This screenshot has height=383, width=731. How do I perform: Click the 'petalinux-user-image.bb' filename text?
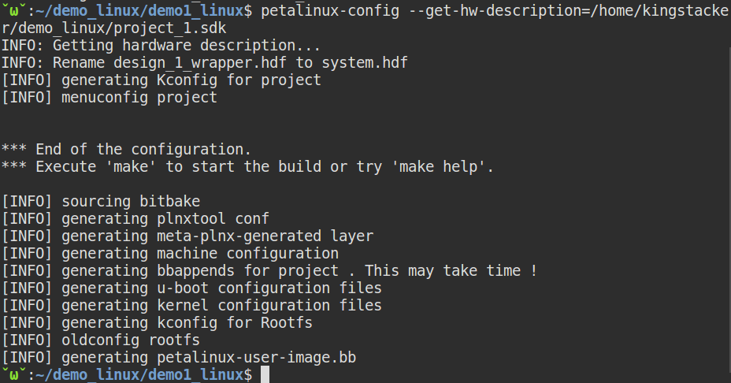(x=256, y=357)
